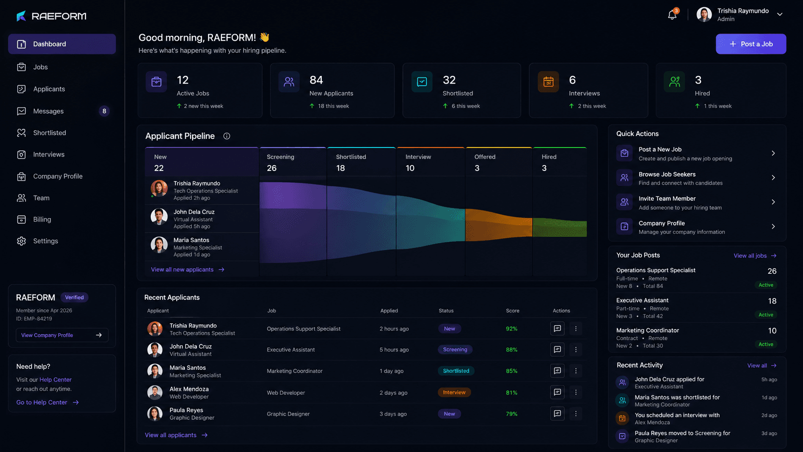Select the Offered pipeline stage
The width and height of the screenshot is (803, 452).
click(499, 162)
